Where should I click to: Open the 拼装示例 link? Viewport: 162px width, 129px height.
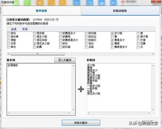pos(49,20)
